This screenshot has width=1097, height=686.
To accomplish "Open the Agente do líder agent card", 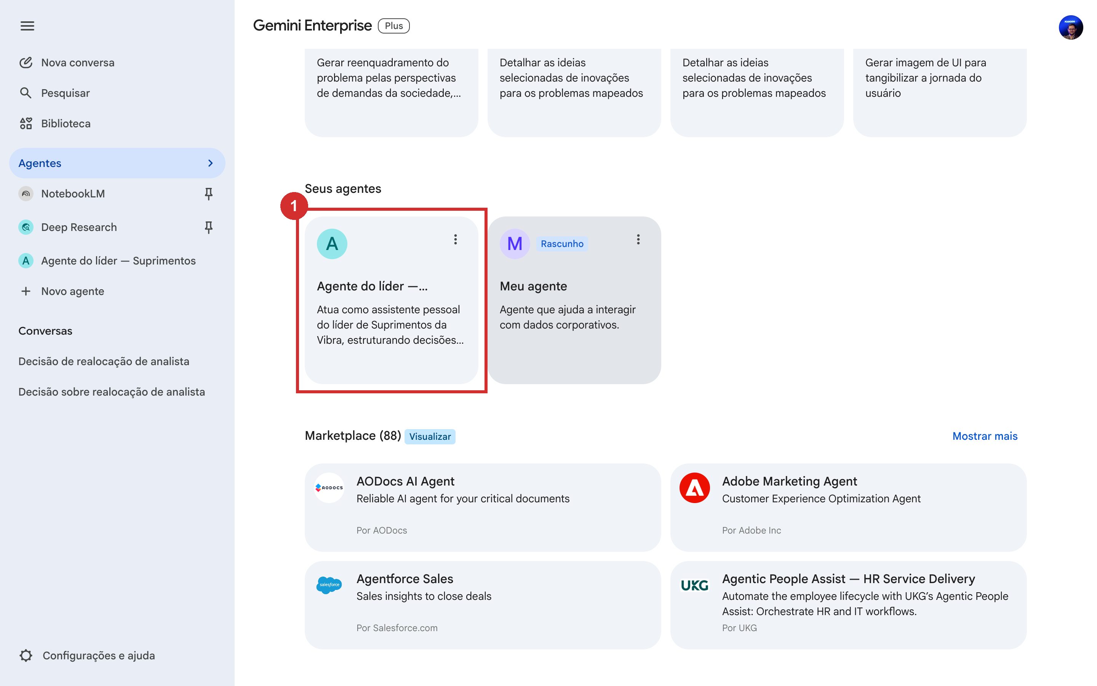I will [391, 300].
